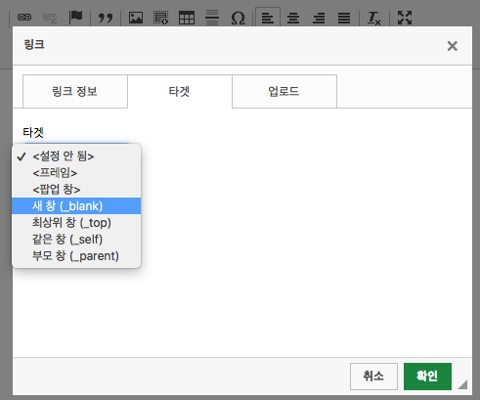480x400 pixels.
Task: Toggle center alignment icon
Action: pos(293,18)
